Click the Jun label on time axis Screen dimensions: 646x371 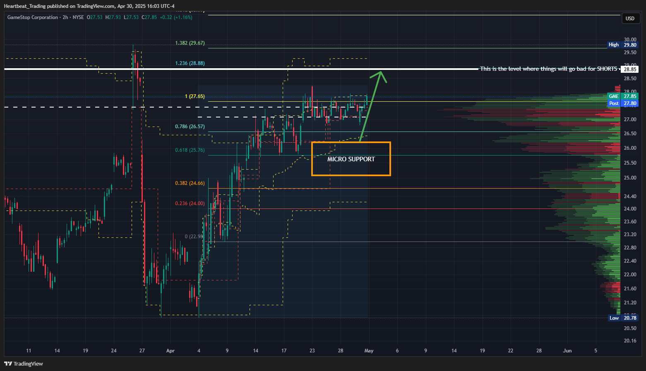tap(567, 351)
